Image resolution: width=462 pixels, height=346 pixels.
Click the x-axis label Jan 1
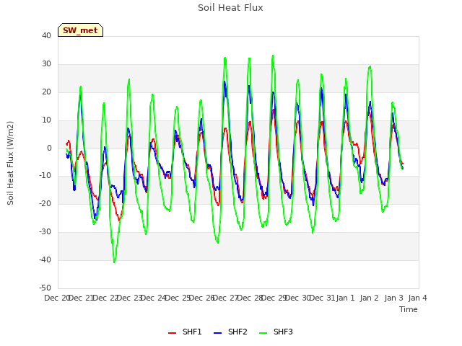(x=345, y=298)
